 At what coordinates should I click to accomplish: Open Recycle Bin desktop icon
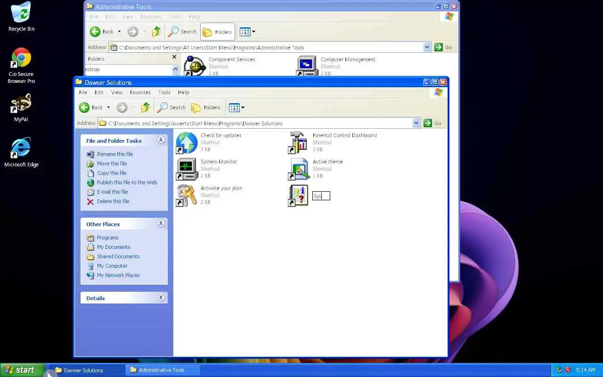(x=21, y=17)
